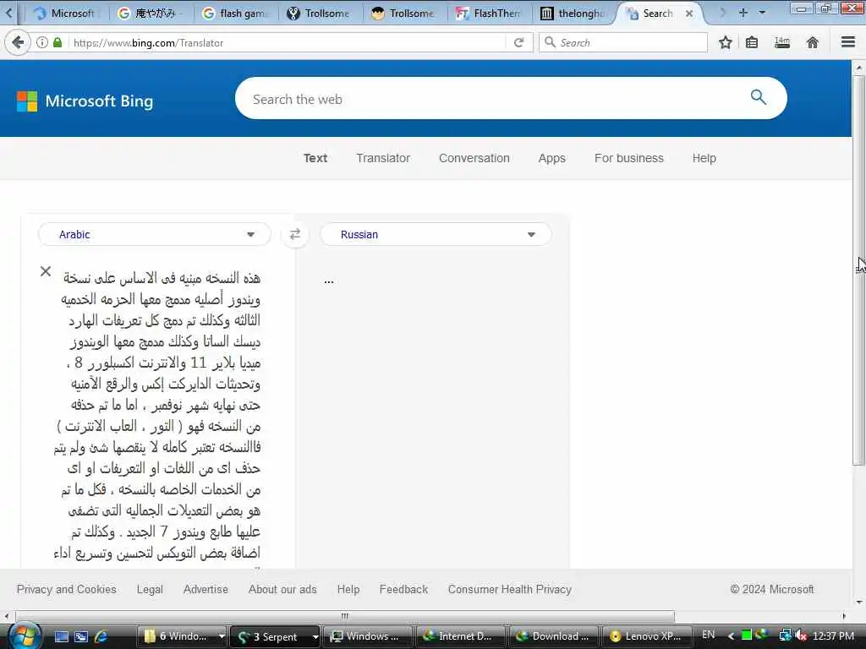Open the Feedback footer link
The width and height of the screenshot is (866, 649).
[403, 589]
